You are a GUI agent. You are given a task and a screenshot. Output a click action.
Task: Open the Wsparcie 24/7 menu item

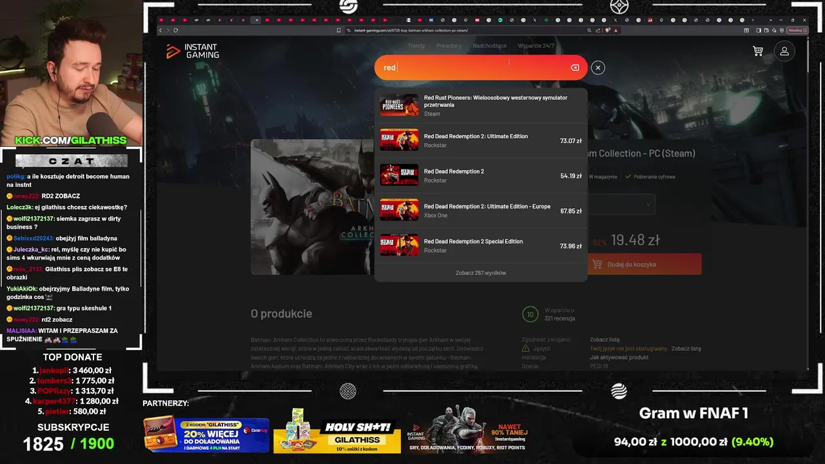pos(536,46)
